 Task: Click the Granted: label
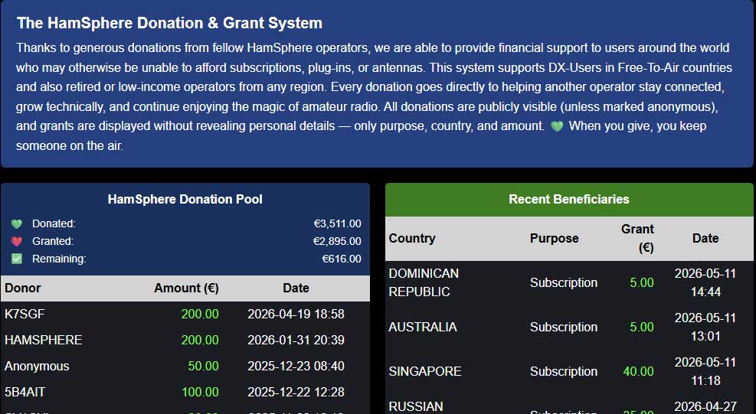[x=53, y=242]
